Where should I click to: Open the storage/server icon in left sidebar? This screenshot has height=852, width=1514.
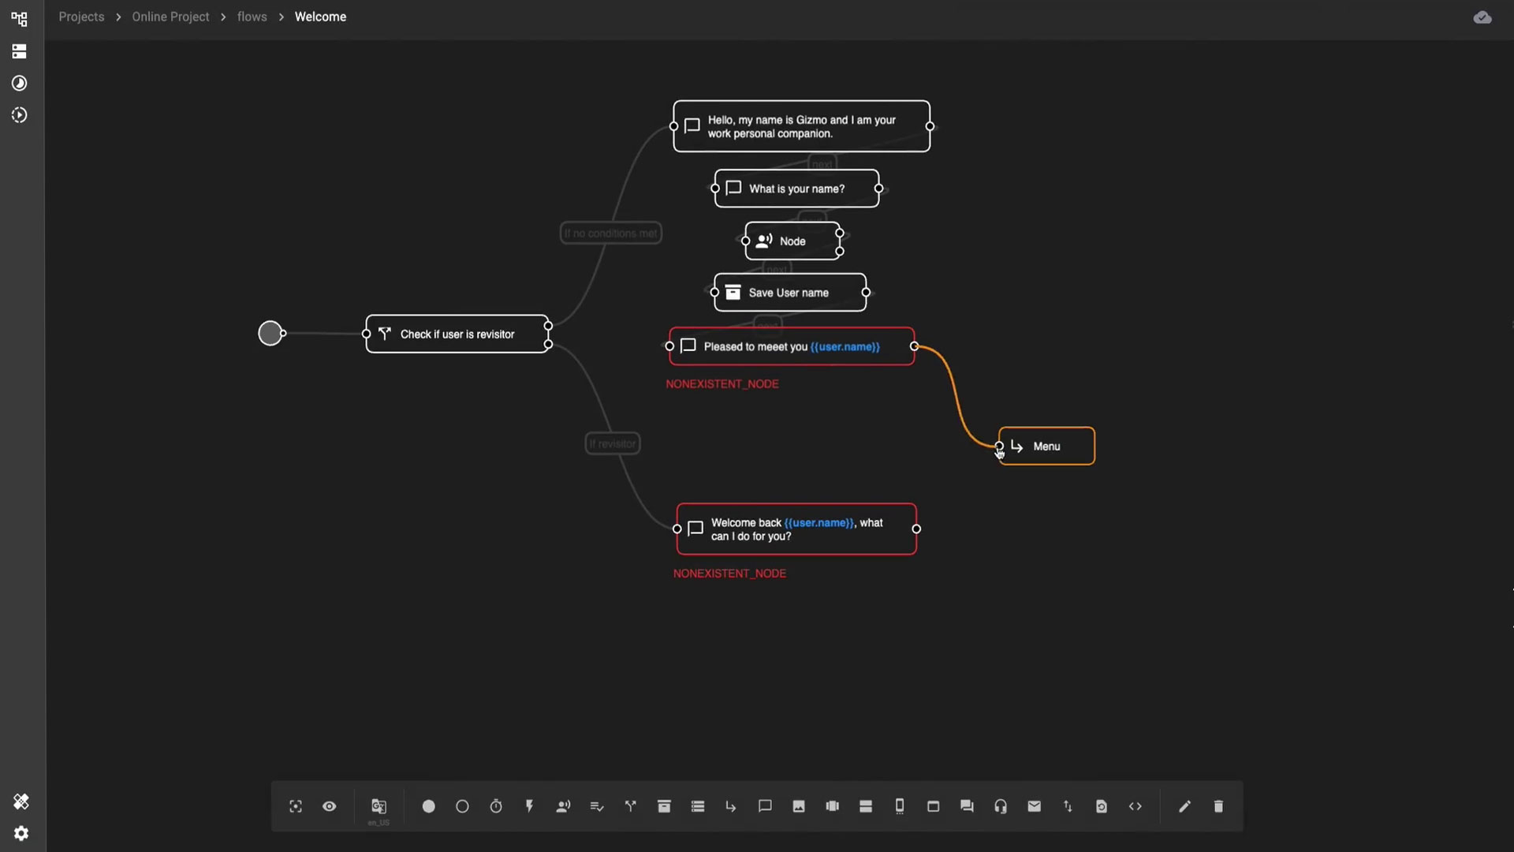pyautogui.click(x=20, y=51)
